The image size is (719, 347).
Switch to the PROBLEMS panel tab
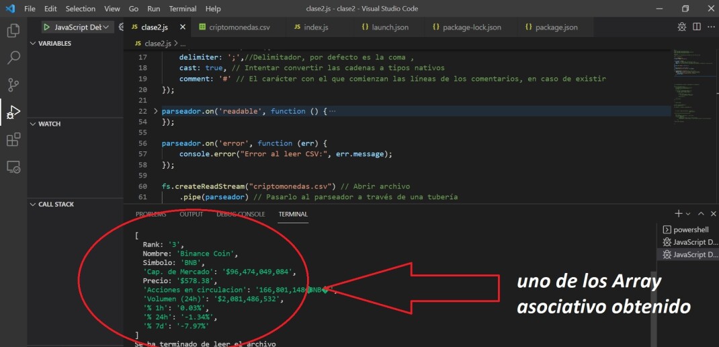151,214
